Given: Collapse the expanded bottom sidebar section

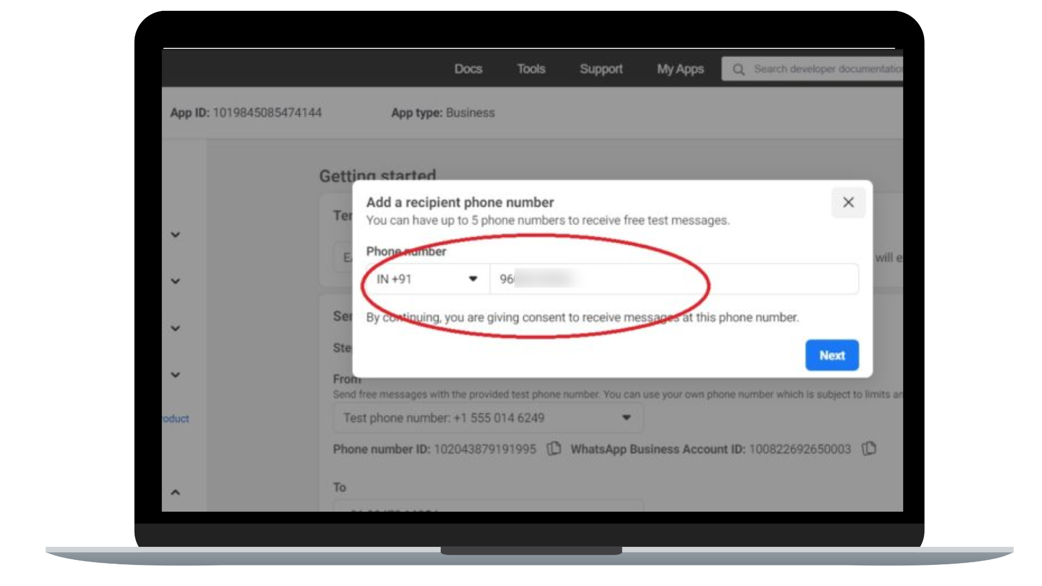Looking at the screenshot, I should (174, 491).
